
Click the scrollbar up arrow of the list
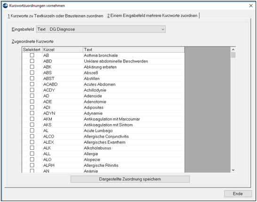pyautogui.click(x=233, y=49)
